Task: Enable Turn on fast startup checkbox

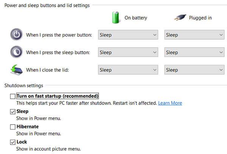Action: (13, 96)
